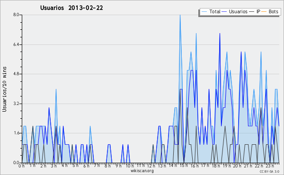Click the Usuarios peak near 18 h

tap(220, 34)
